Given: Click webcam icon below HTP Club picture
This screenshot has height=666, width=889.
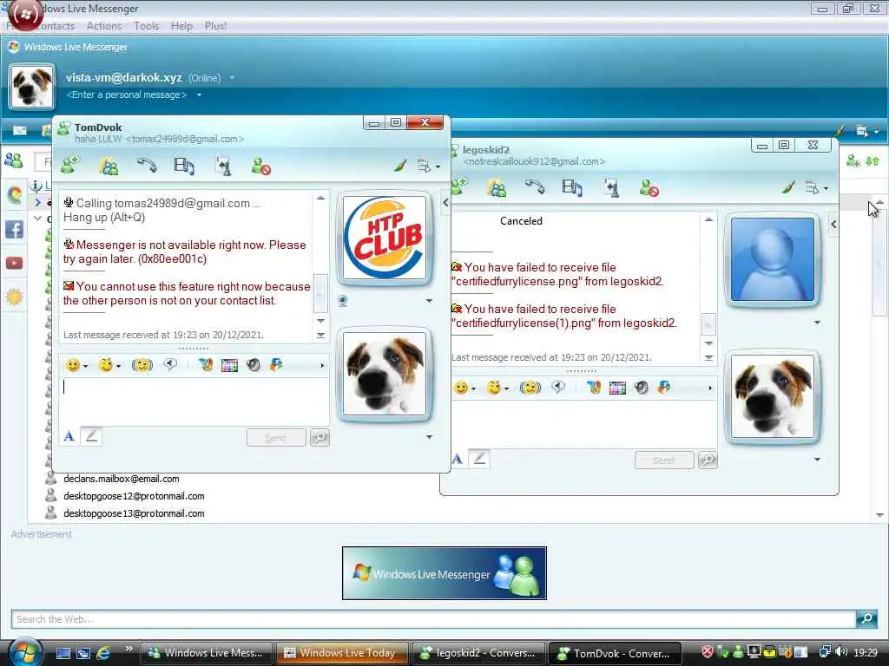Looking at the screenshot, I should 342,301.
